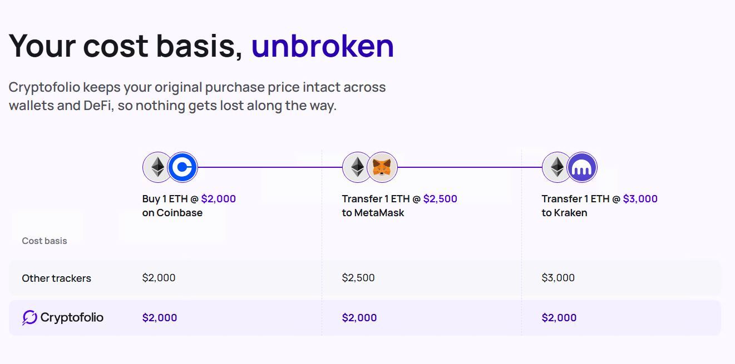Click the MetaMask fox icon

(x=382, y=167)
